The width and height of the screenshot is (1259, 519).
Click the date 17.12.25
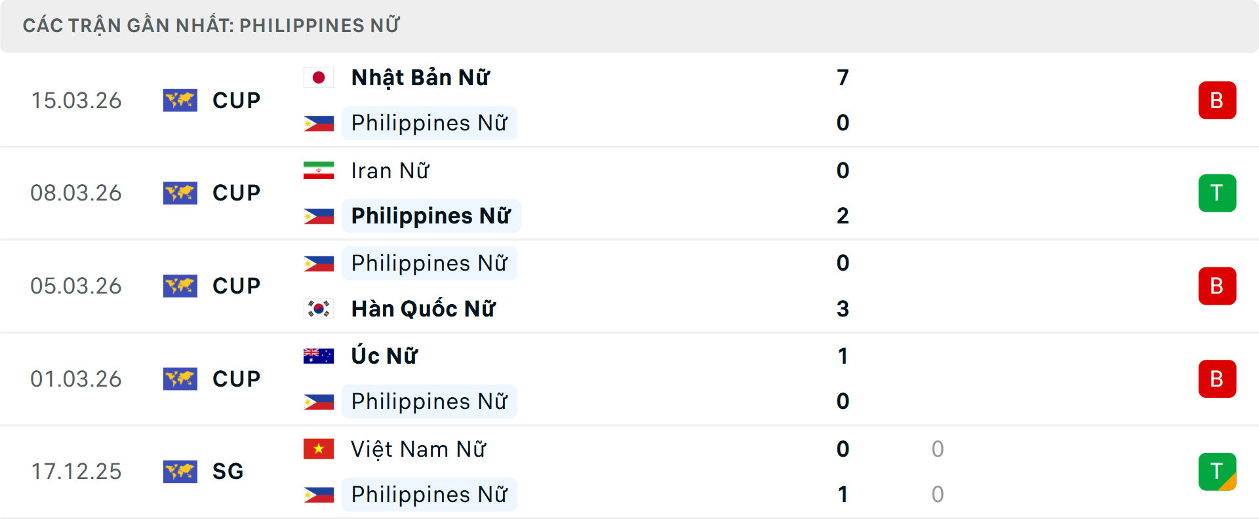tap(76, 471)
